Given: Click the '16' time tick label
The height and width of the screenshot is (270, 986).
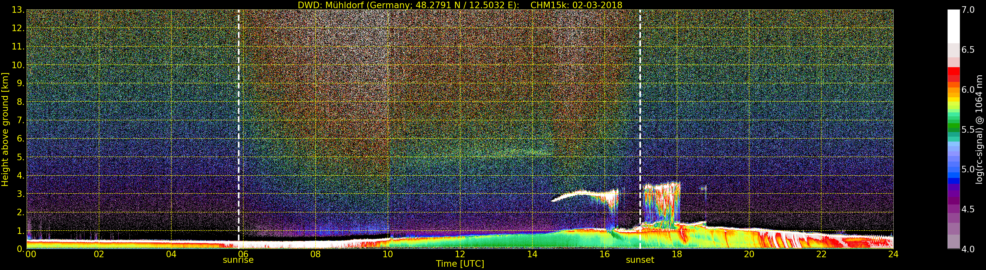Looking at the screenshot, I should pyautogui.click(x=605, y=254).
